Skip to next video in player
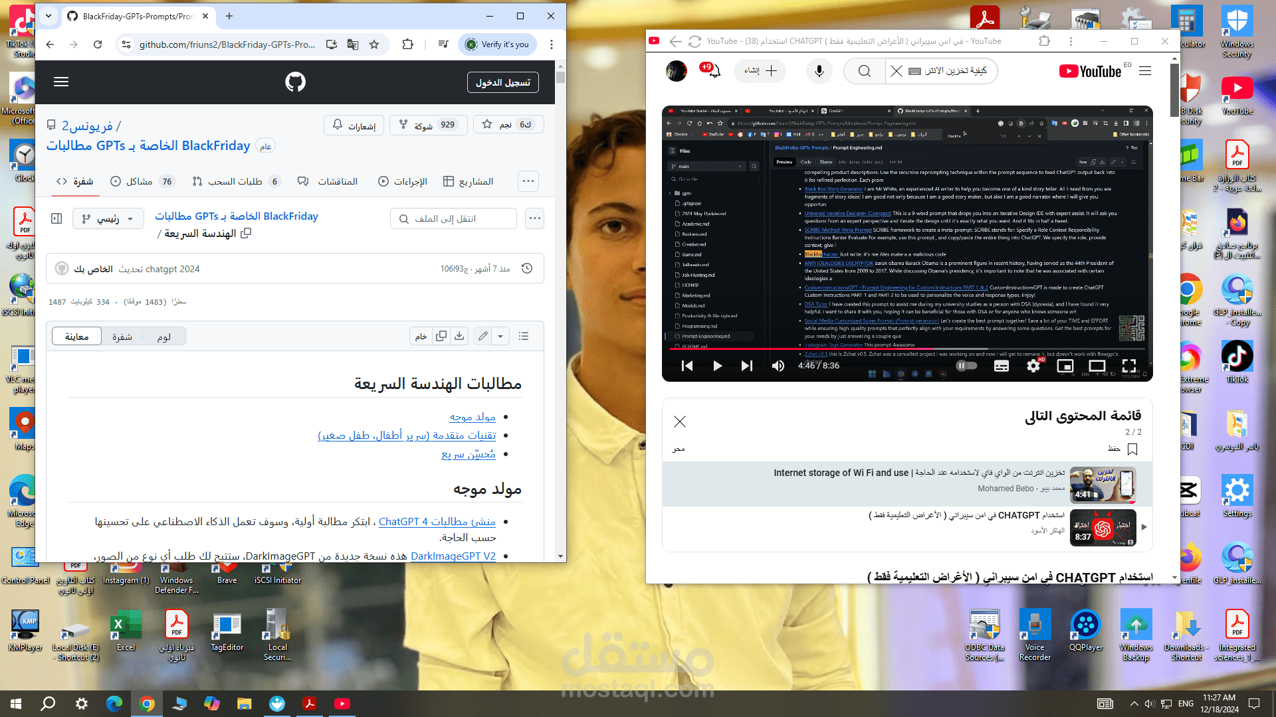Viewport: 1276px width, 717px height. coord(747,366)
